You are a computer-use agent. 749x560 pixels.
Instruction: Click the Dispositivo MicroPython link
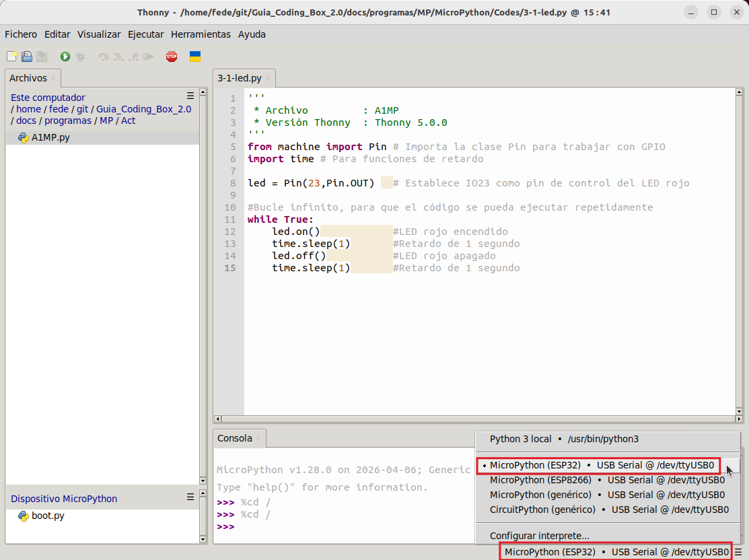(64, 499)
